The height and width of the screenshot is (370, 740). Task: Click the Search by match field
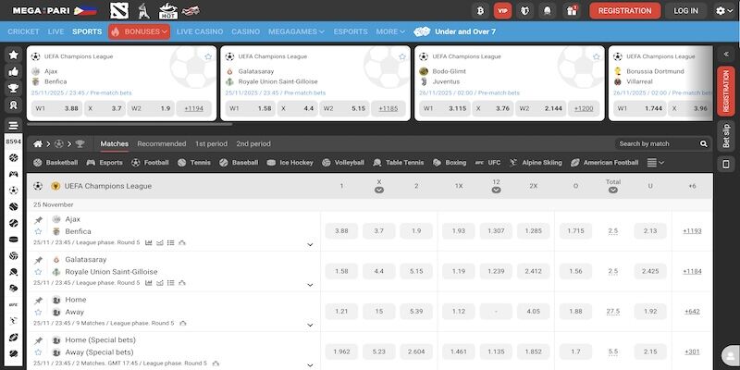pyautogui.click(x=658, y=144)
